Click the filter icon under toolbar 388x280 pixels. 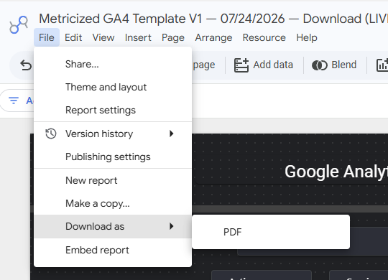14,101
